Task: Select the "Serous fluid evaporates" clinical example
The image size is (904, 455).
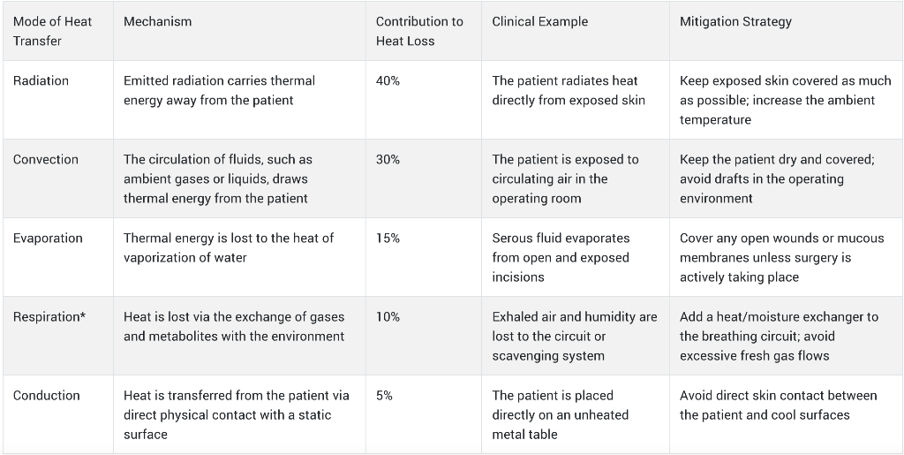Action: coord(561,257)
